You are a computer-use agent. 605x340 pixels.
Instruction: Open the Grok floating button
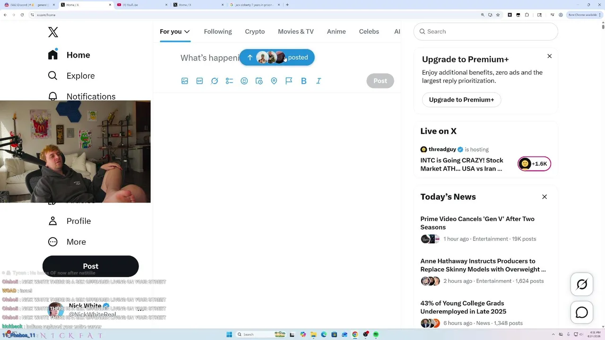[x=582, y=284]
